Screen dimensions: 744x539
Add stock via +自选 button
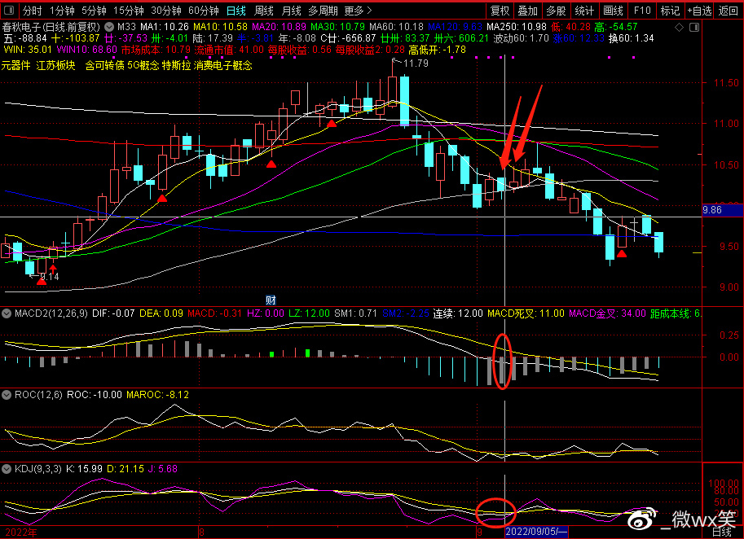click(x=699, y=11)
